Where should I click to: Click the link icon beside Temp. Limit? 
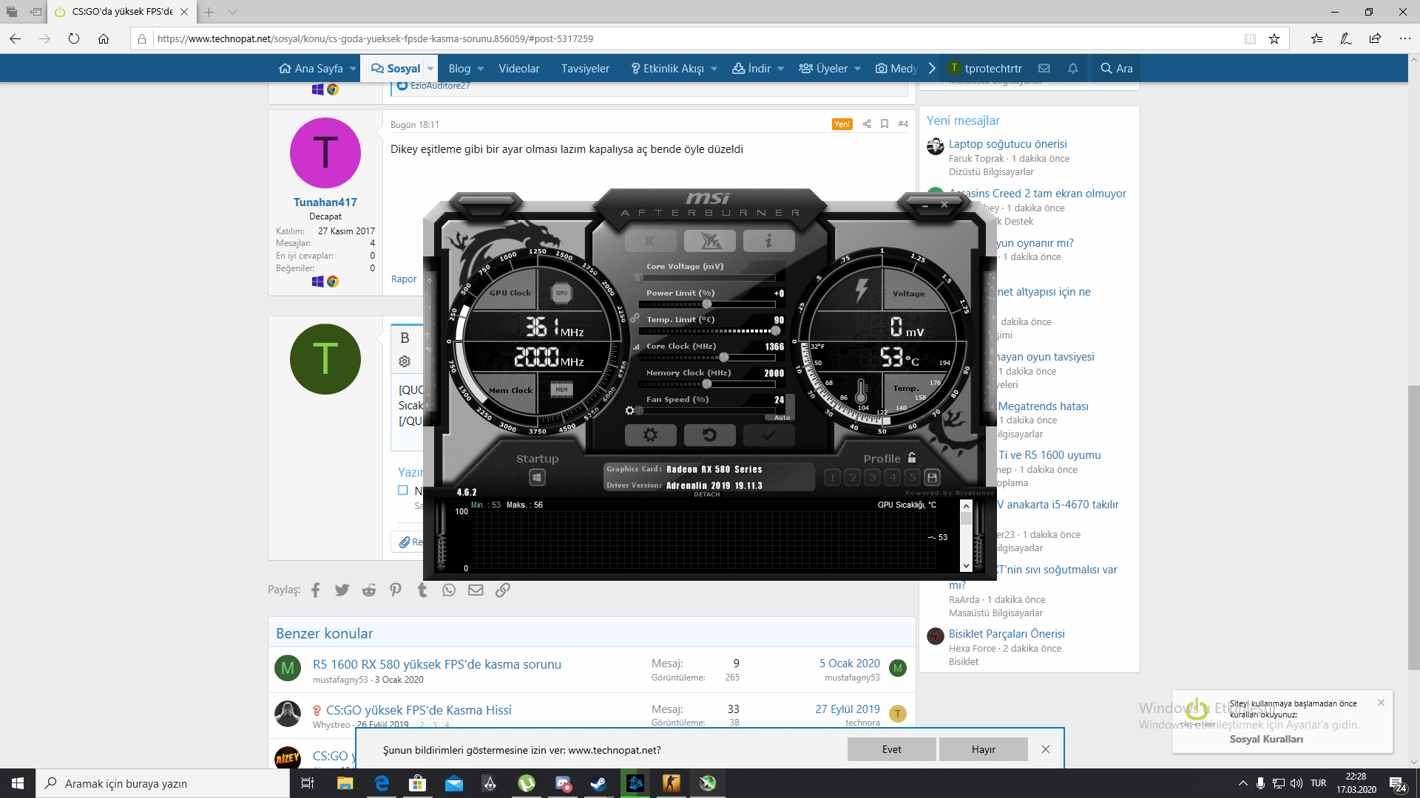635,318
